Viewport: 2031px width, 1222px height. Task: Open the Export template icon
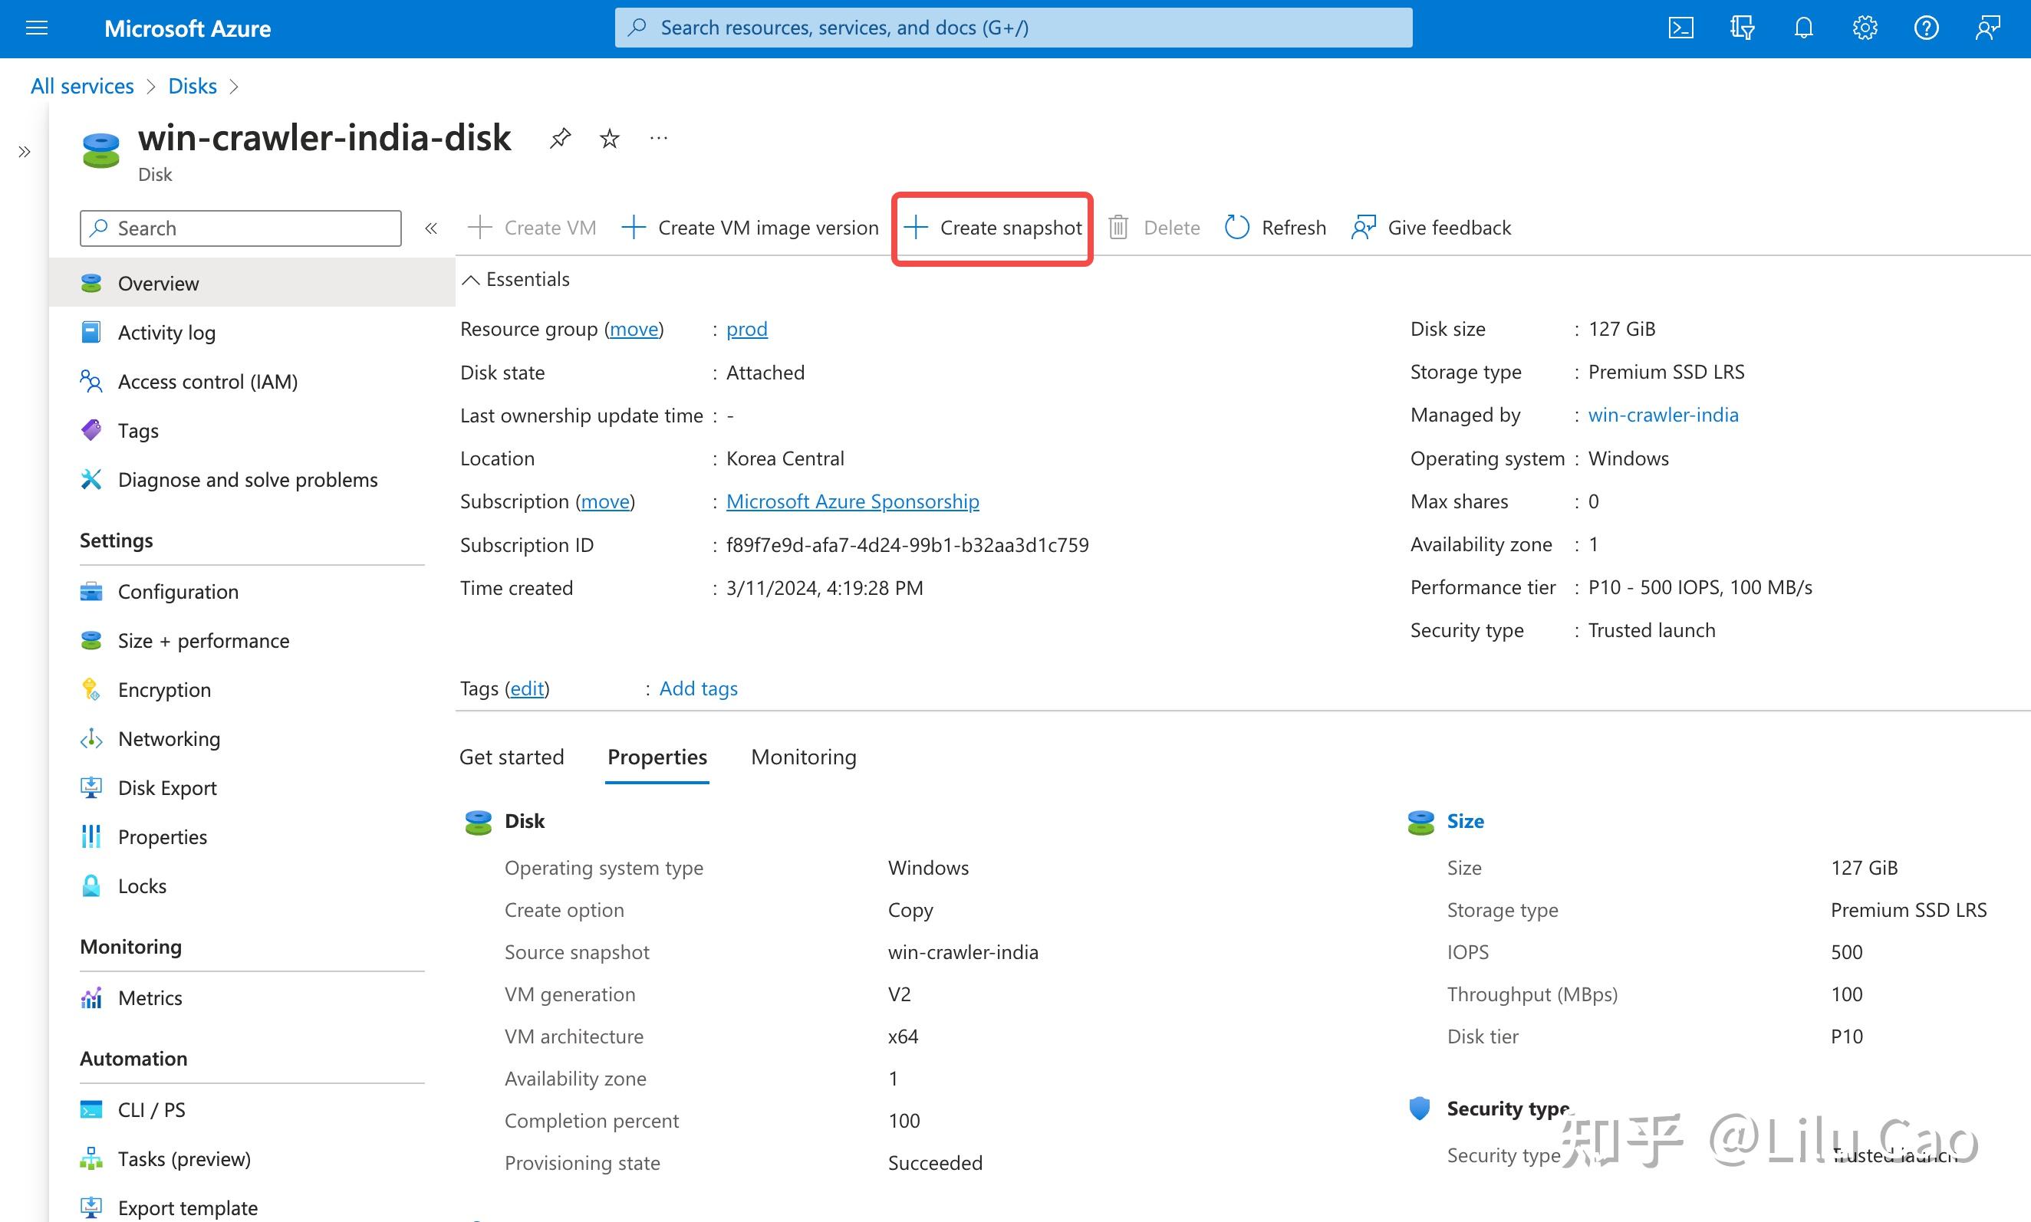91,1208
